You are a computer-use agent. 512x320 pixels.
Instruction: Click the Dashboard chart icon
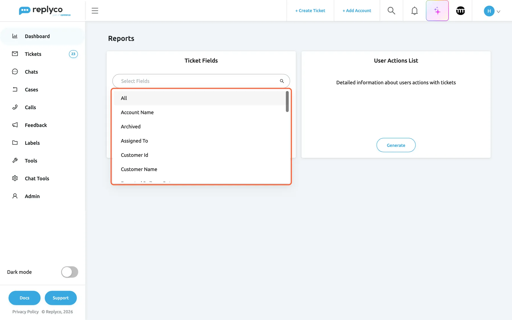click(15, 36)
